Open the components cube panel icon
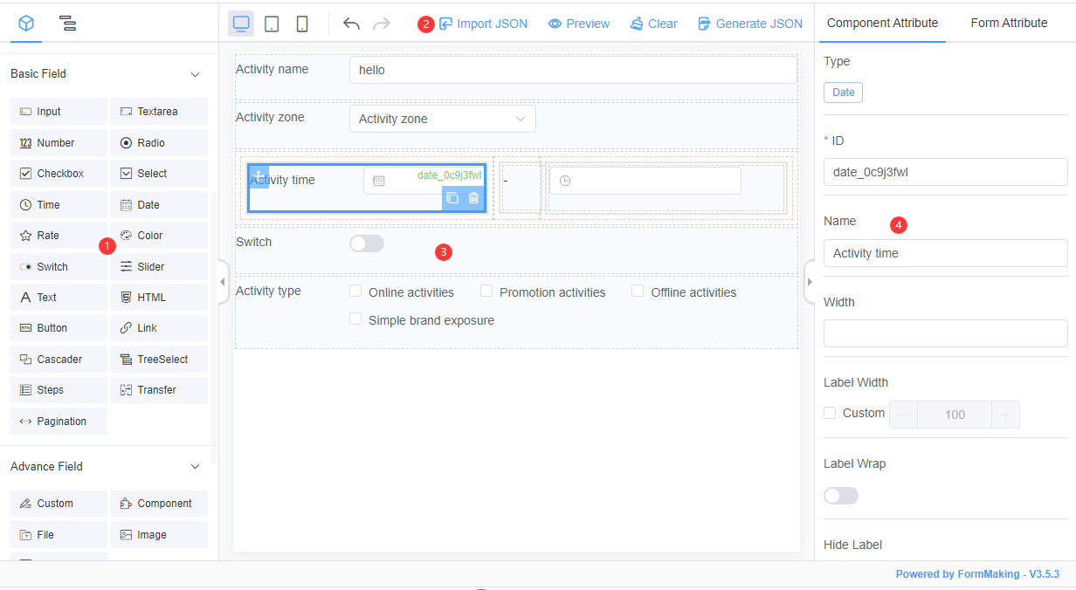Screen dimensions: 1076x590 point(26,24)
